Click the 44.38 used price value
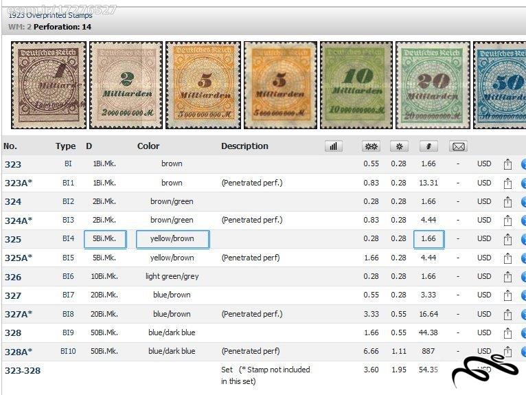The image size is (526, 395). point(428,332)
